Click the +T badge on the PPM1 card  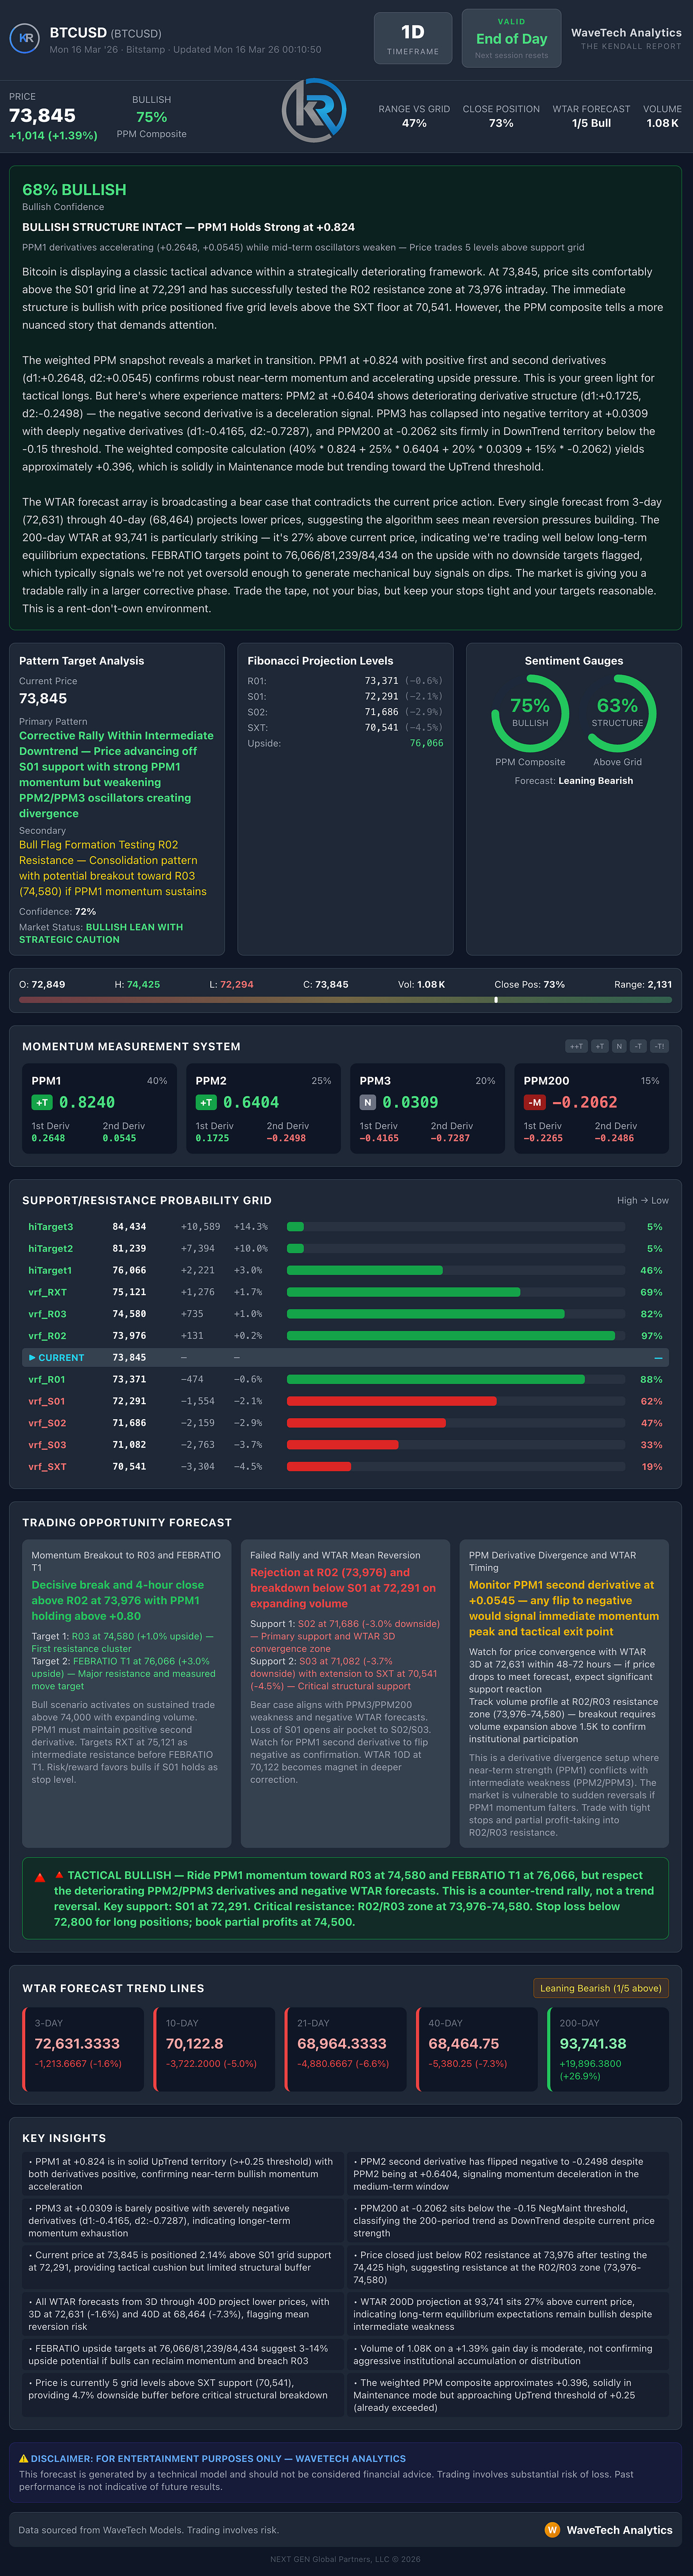click(x=42, y=1102)
